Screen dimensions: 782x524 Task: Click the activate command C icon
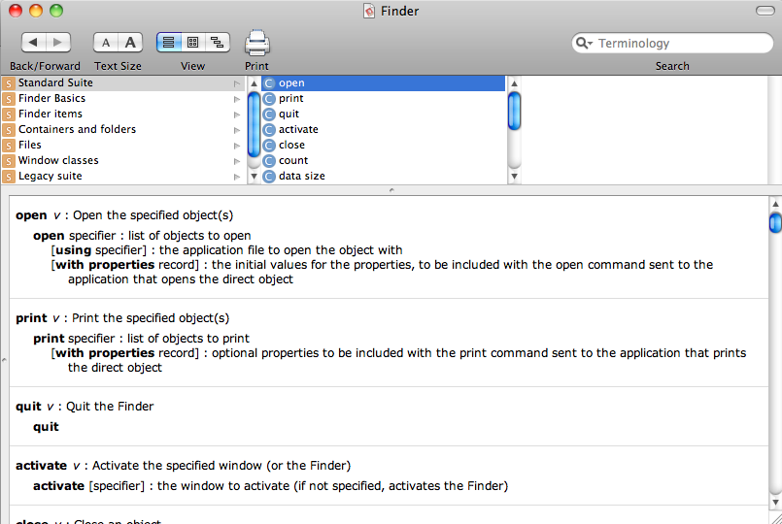(x=269, y=130)
